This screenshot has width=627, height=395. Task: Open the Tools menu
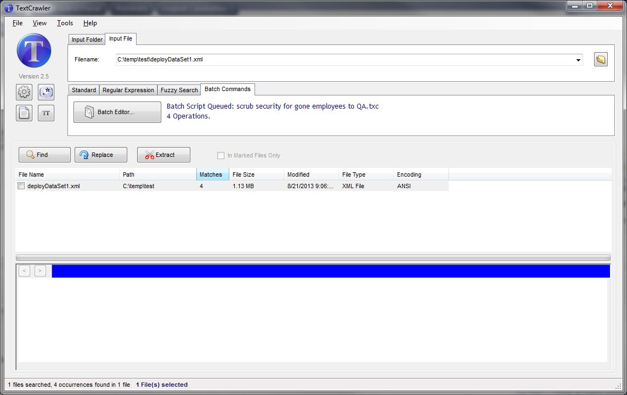click(65, 23)
